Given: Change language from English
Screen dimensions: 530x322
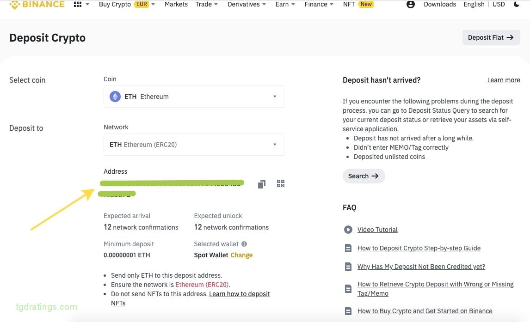Looking at the screenshot, I should click(x=474, y=4).
